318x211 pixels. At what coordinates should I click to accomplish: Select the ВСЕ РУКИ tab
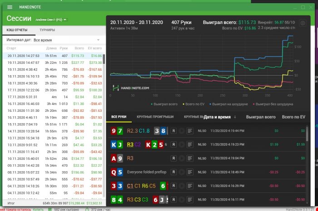(x=119, y=117)
